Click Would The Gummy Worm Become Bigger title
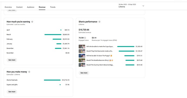The height and width of the screenshot is (98, 187). tap(100, 65)
